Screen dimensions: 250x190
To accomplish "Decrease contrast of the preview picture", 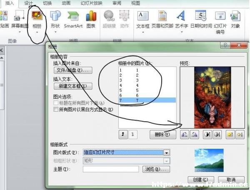I will (x=217, y=135).
